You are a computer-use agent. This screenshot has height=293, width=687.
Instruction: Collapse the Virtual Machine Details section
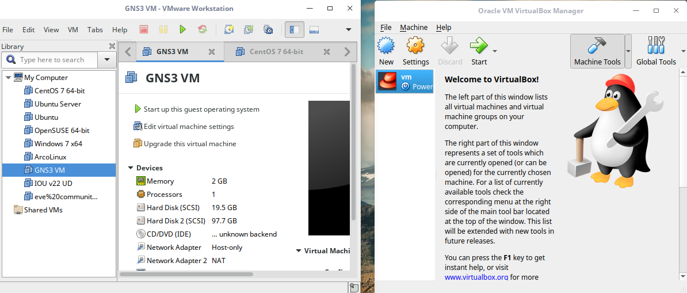point(299,251)
